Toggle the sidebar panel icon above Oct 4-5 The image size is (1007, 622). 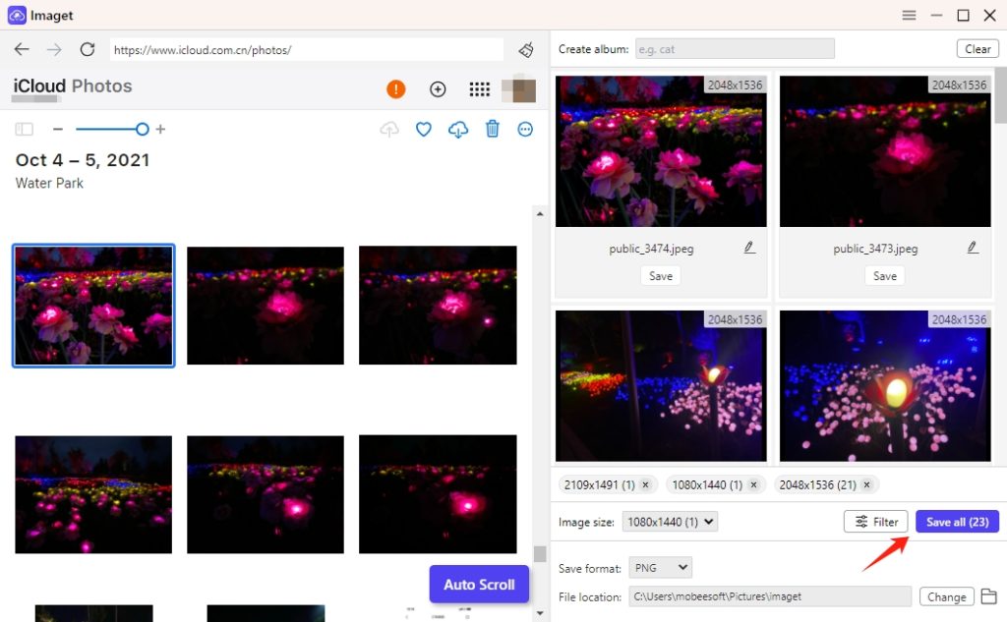coord(24,129)
